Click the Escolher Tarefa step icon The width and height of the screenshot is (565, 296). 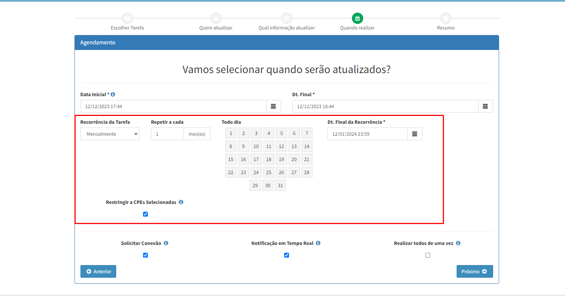coord(127,18)
